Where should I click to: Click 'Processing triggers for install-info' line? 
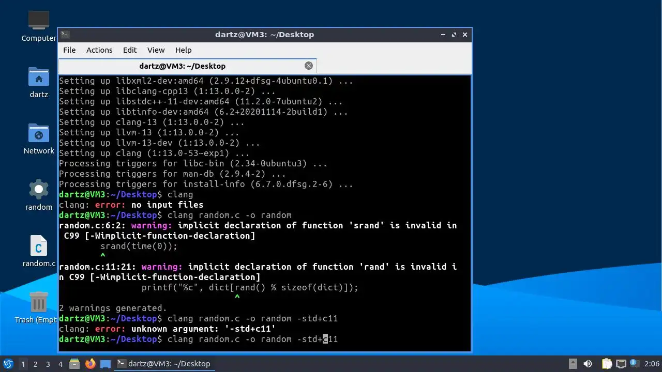206,184
